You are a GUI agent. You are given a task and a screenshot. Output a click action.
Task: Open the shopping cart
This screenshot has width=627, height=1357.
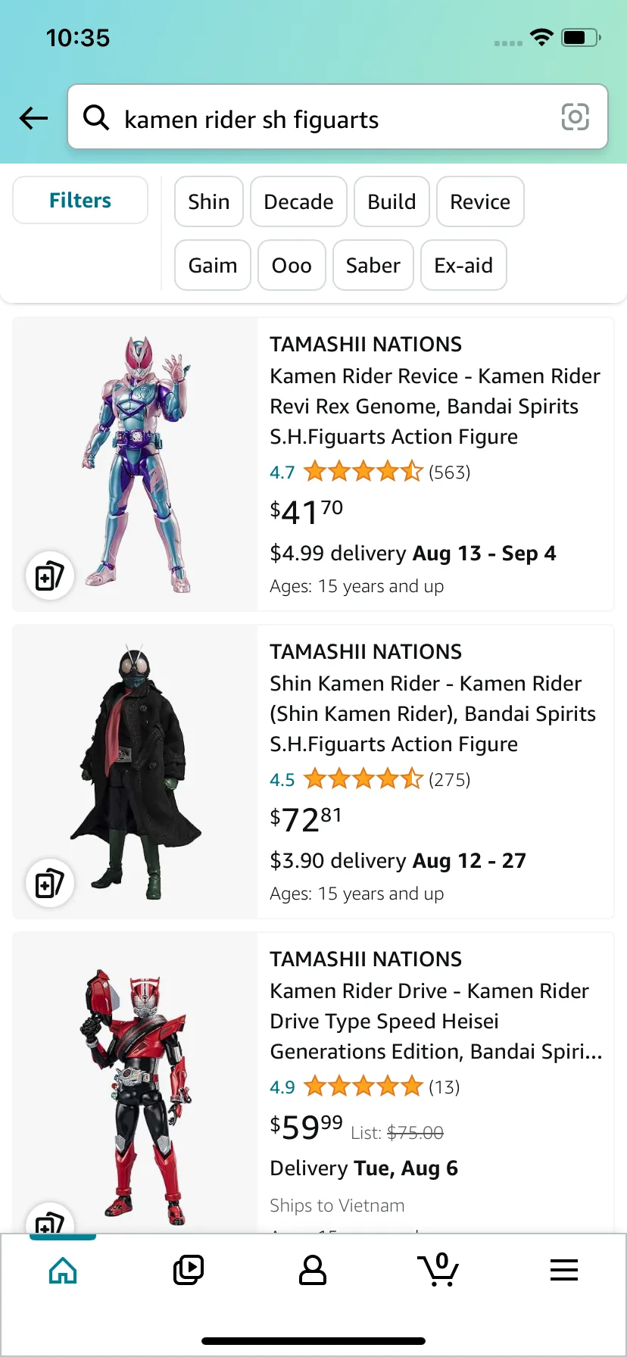coord(438,1270)
